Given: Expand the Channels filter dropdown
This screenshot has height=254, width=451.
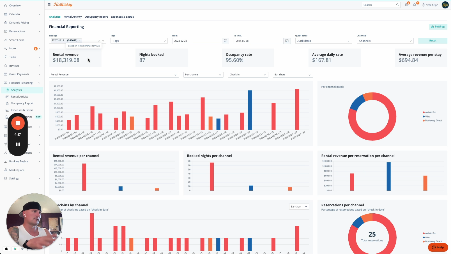Looking at the screenshot, I should click(385, 41).
